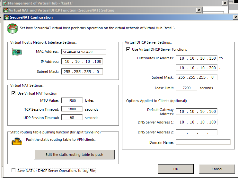
Task: Click the empty DNS Server Address 2 field
Action: click(197, 132)
